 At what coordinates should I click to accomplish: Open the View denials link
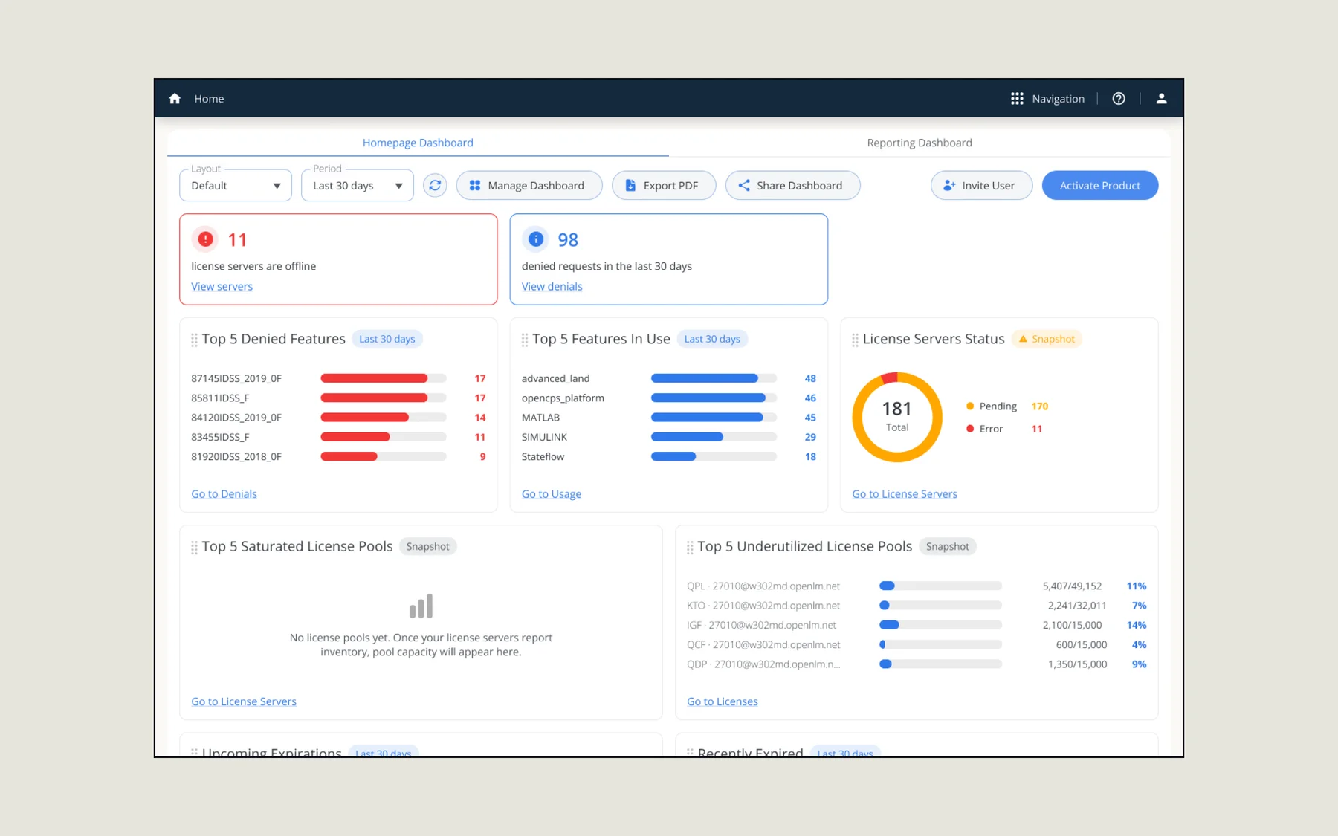552,286
